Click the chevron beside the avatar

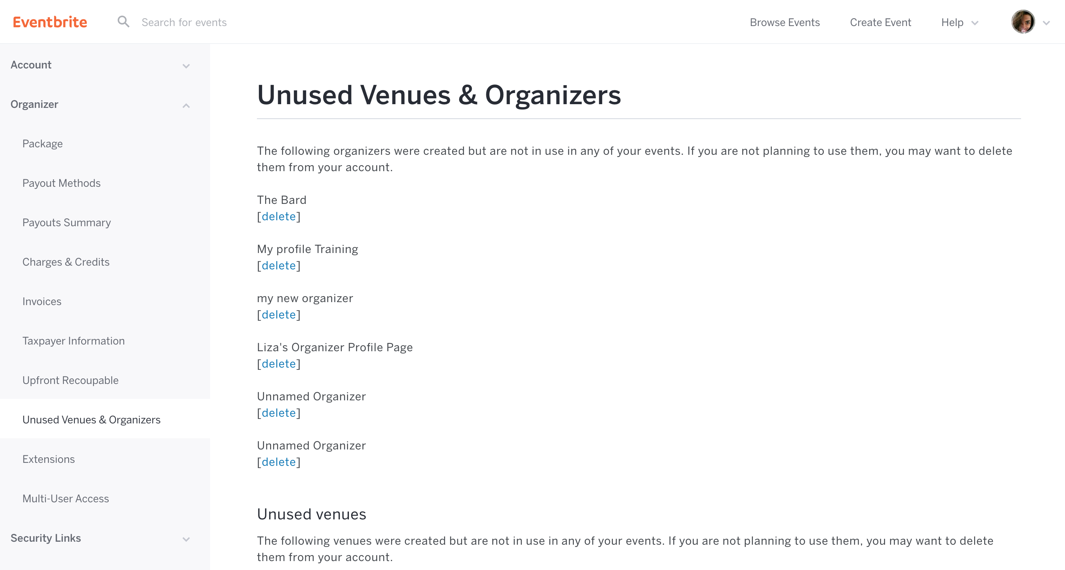coord(1046,23)
